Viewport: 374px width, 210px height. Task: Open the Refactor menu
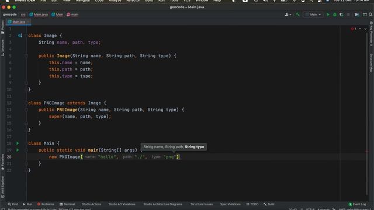[x=133, y=1]
